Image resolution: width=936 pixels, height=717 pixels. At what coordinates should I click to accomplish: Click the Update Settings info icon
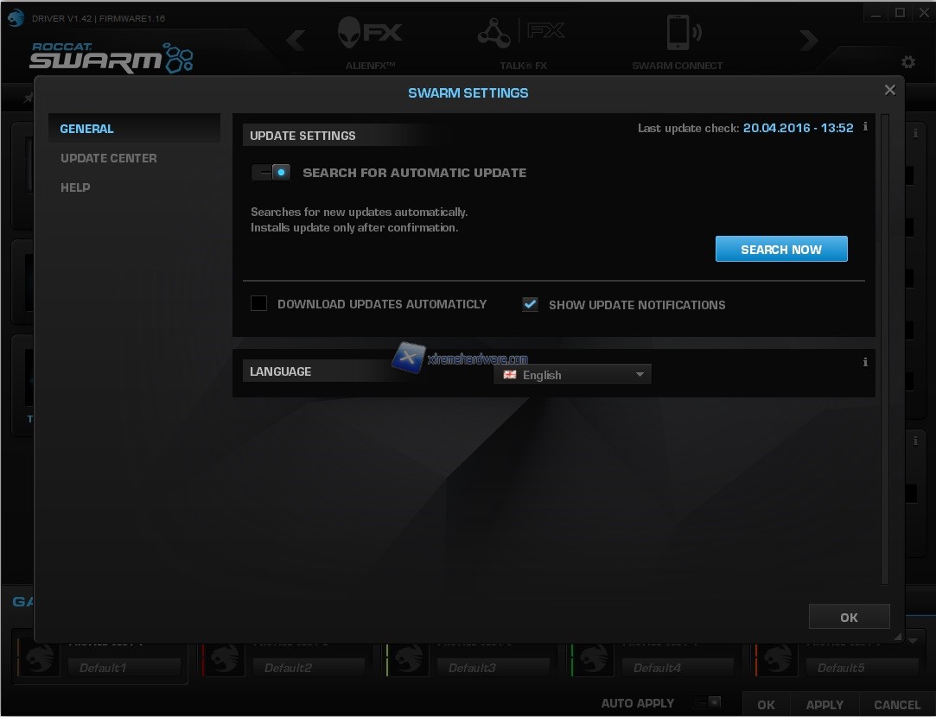(865, 127)
